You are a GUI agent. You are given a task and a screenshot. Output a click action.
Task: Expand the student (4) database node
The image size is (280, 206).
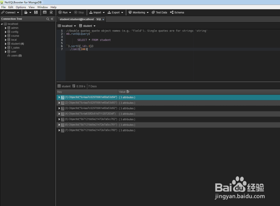(x=6, y=44)
